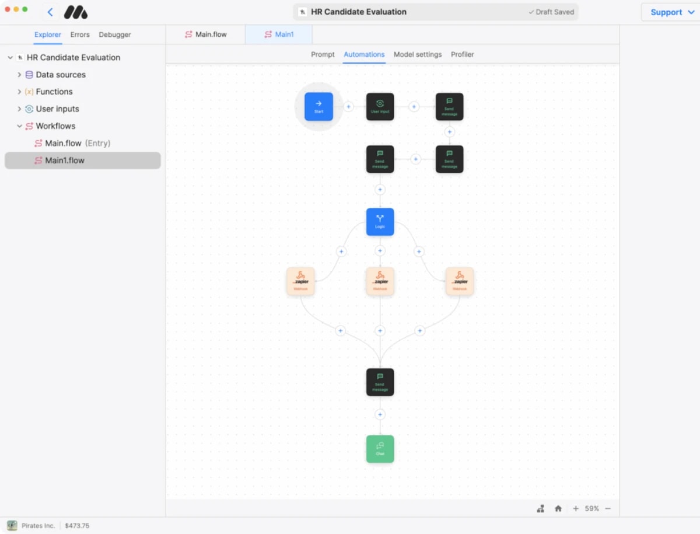Screen dimensions: 700x534
Task: Click the Support button
Action: 670,12
